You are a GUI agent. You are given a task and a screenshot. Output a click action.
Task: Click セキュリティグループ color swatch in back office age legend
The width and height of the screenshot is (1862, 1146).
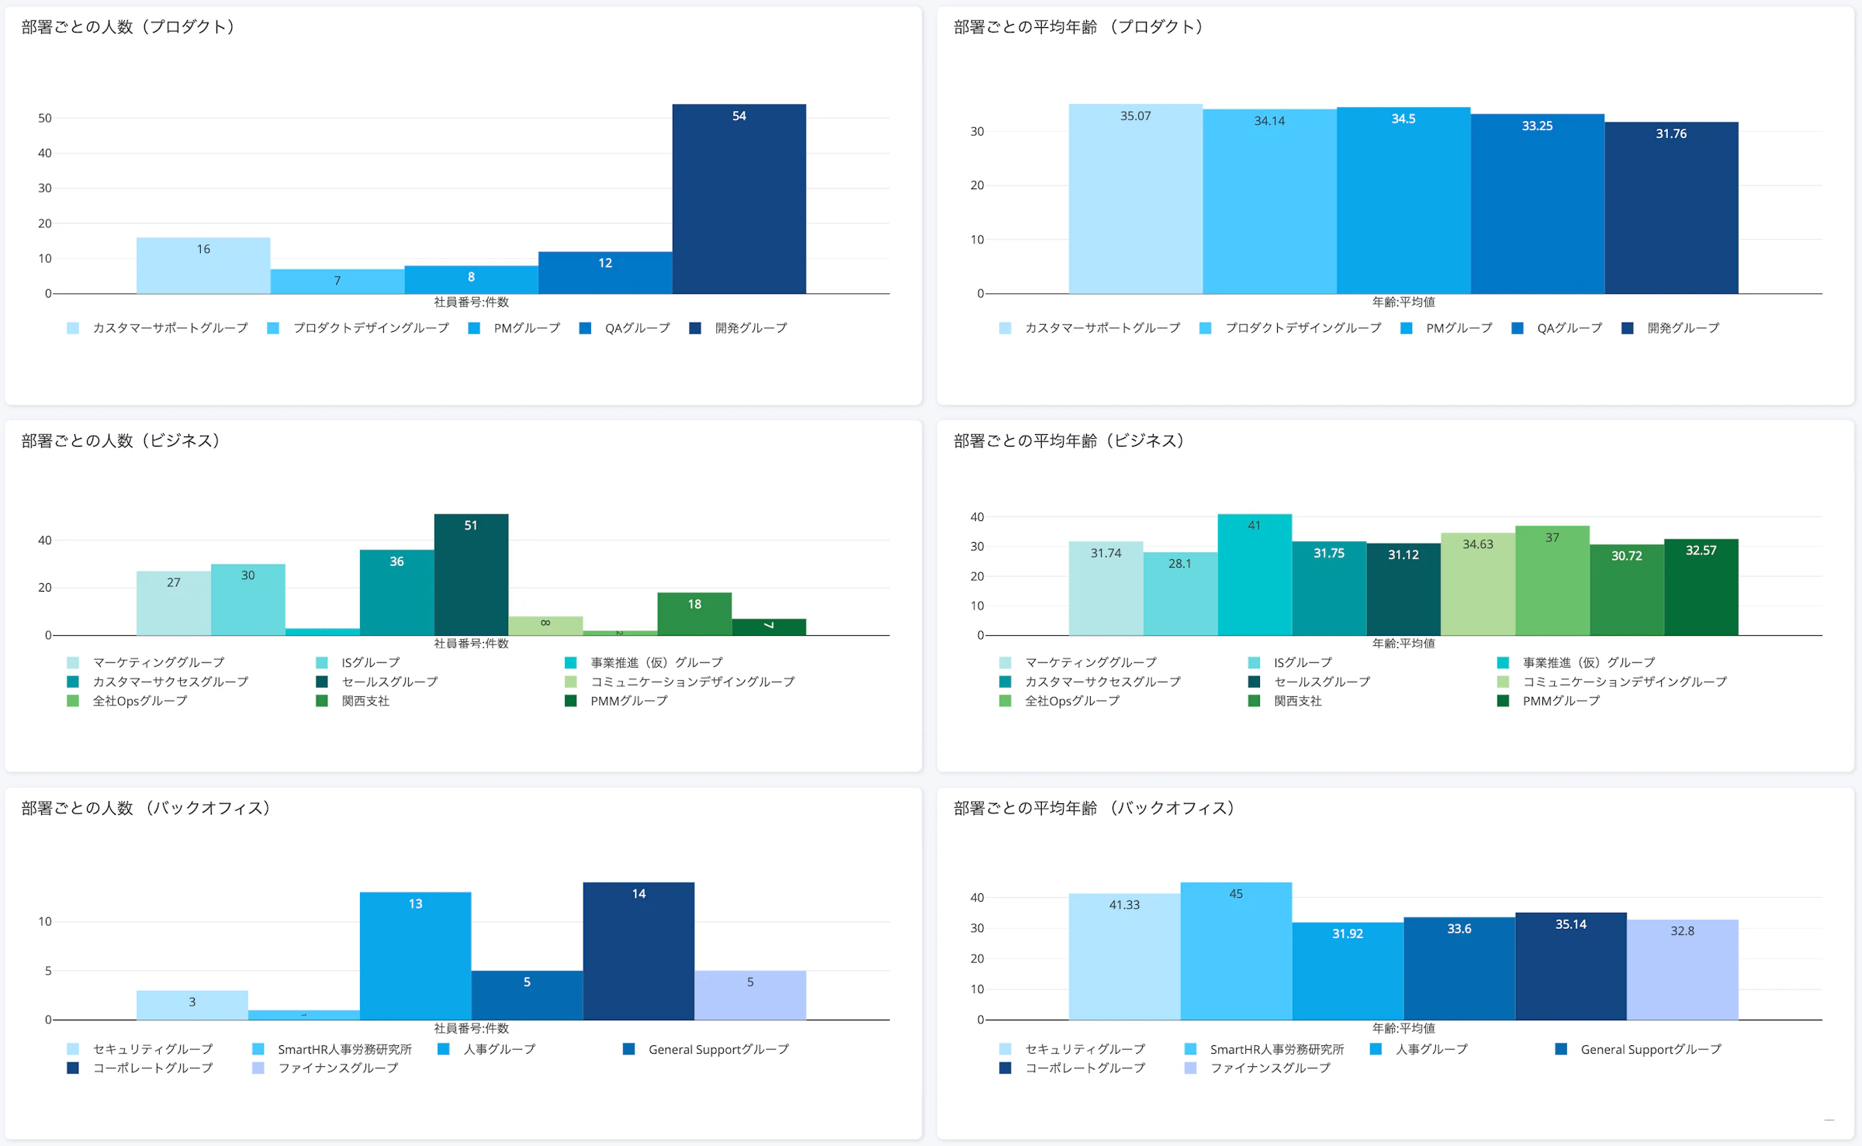coord(1005,1050)
